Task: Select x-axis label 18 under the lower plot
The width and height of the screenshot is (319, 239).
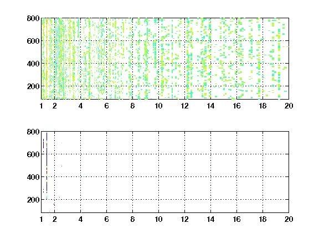Action: [x=263, y=219]
